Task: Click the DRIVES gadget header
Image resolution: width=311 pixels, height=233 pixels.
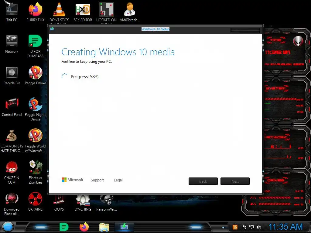Action: pos(276,180)
